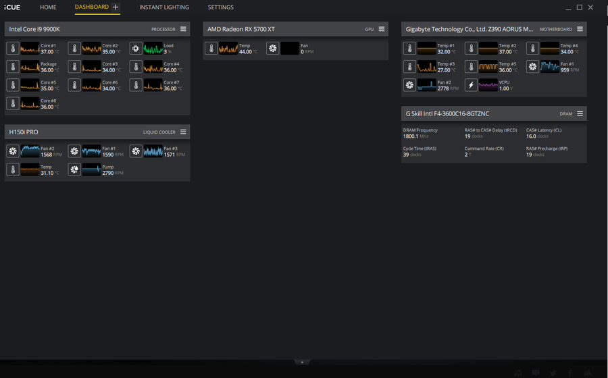Viewport: 608px width, 378px height.
Task: Click RAS# to CAS# Delay (tRCD) reading
Action: click(474, 136)
